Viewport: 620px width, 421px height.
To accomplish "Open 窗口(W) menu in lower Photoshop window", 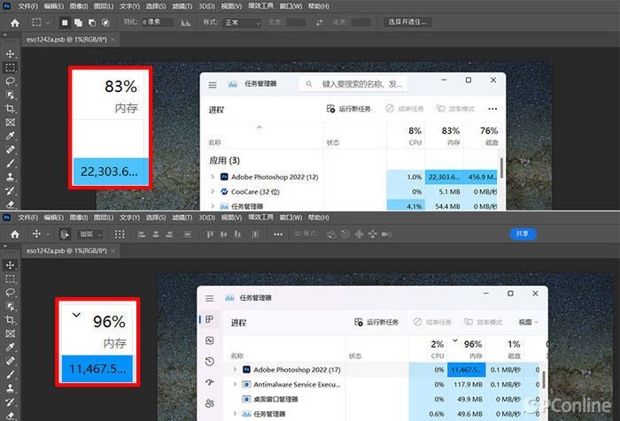I will click(291, 218).
